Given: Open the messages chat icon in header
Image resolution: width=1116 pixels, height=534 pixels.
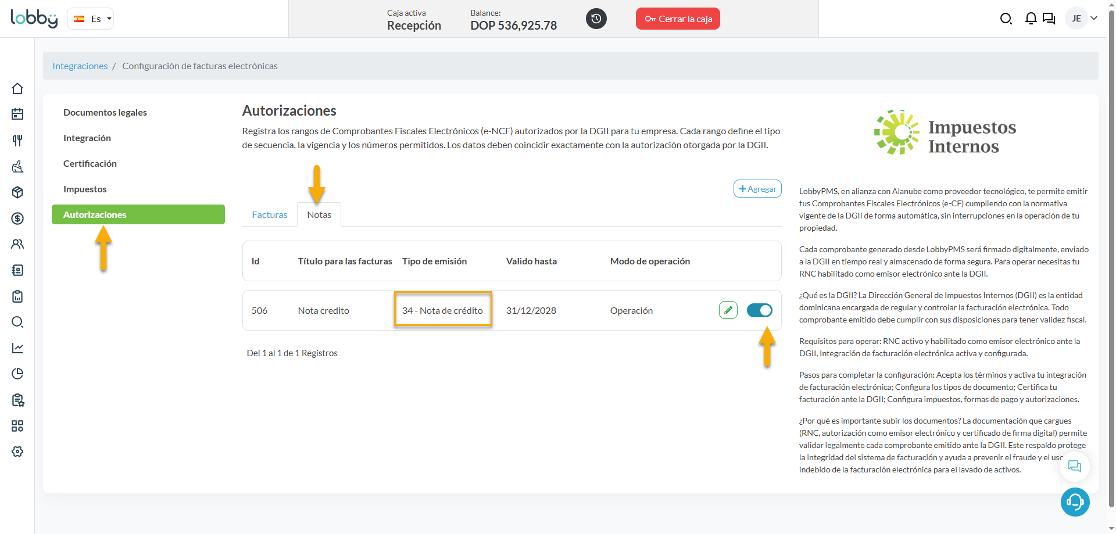Looking at the screenshot, I should click(1049, 19).
